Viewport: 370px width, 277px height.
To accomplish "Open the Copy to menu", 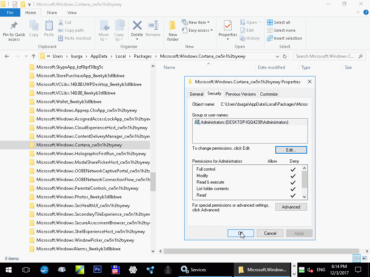I will click(119, 30).
